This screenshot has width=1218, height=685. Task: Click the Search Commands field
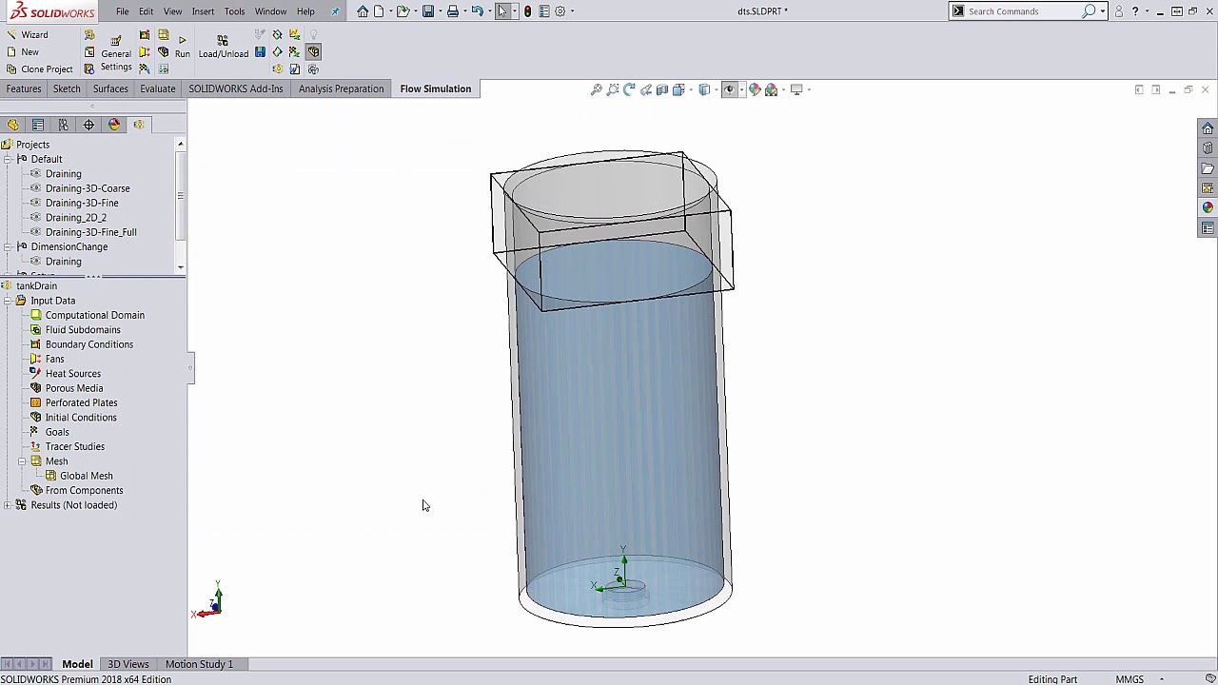[1023, 11]
